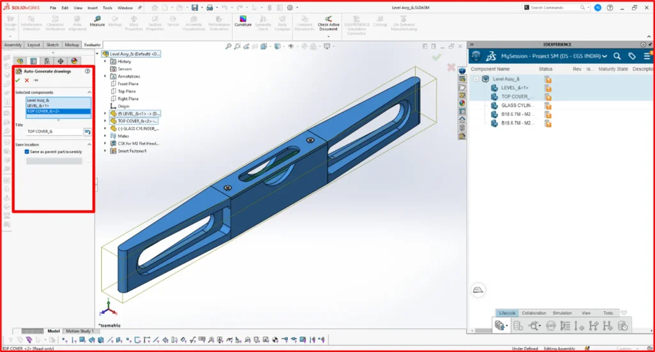Switch to the Collaboration tab
The width and height of the screenshot is (655, 352).
pos(533,313)
